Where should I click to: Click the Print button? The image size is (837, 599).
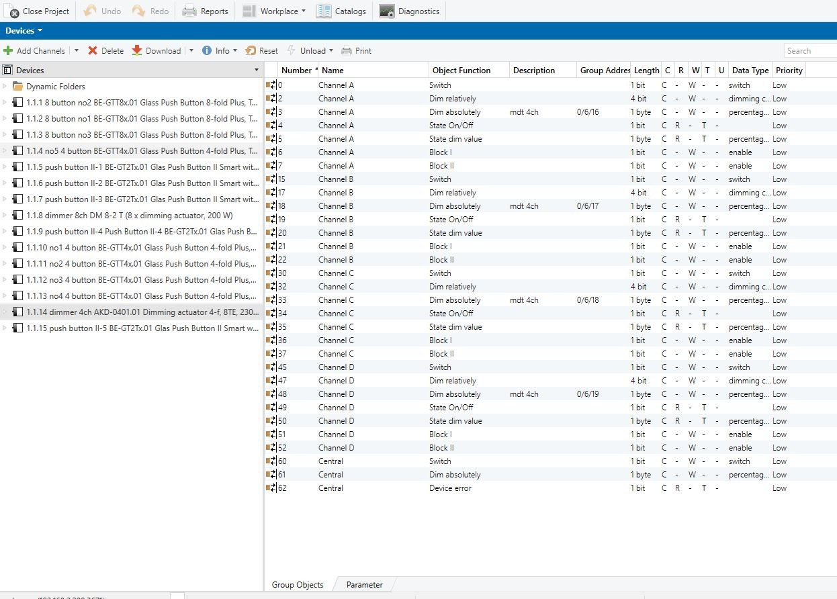point(356,51)
